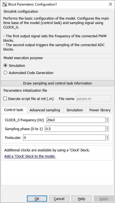Image resolution: width=115 pixels, height=203 pixels.
Task: Switch to the Control task tab
Action: click(13, 110)
